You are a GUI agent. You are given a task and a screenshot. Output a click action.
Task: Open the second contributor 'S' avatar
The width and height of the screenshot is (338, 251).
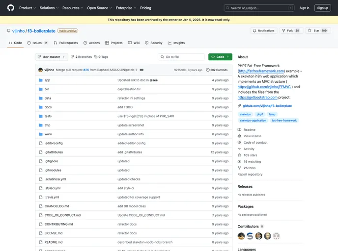point(250,236)
